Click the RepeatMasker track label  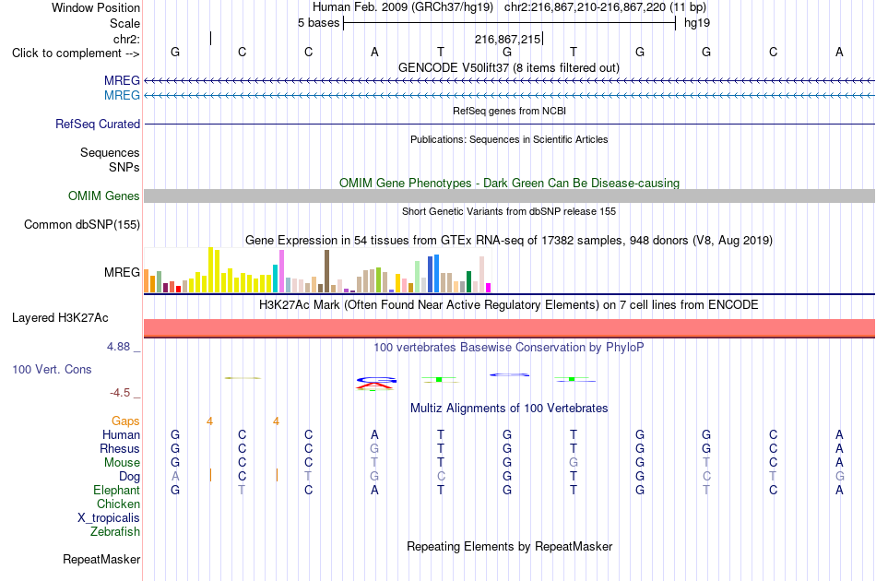coord(101,559)
